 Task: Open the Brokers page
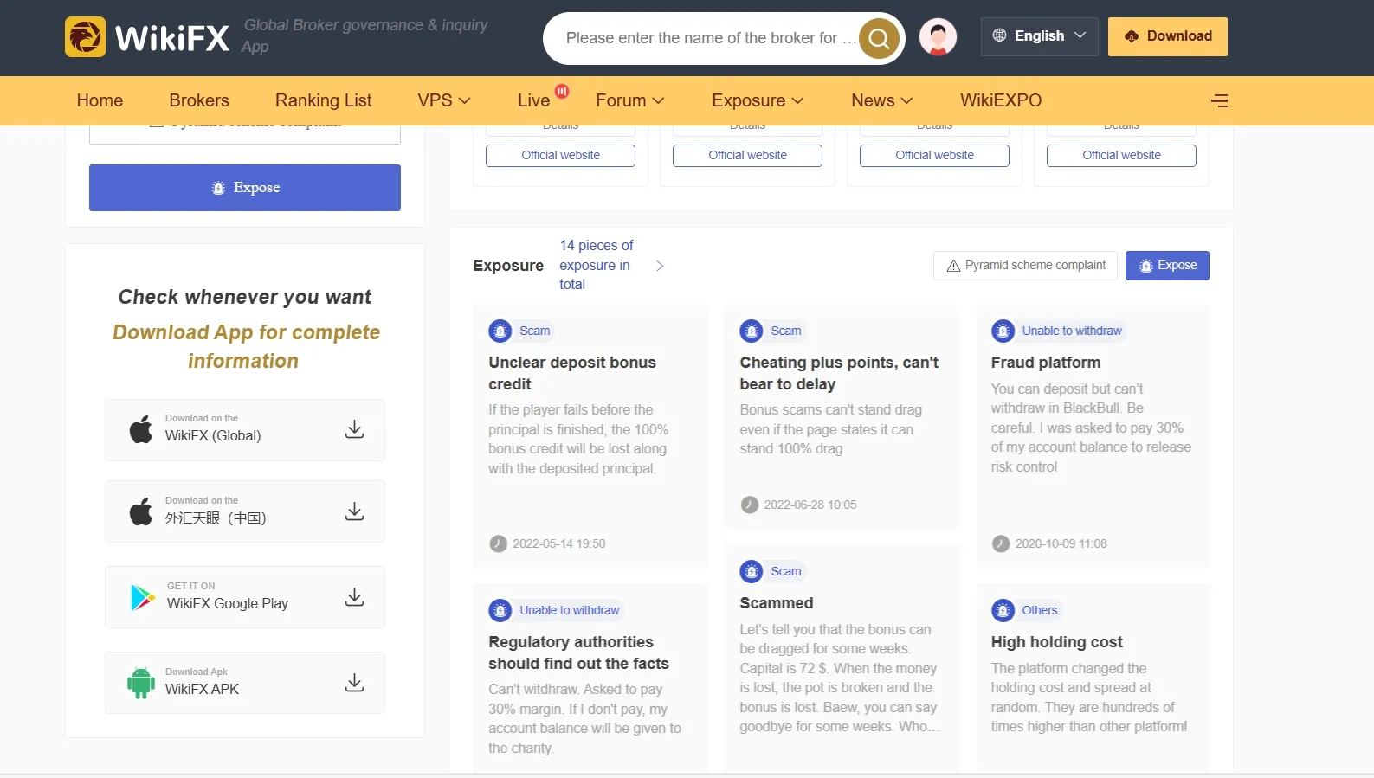click(x=199, y=100)
